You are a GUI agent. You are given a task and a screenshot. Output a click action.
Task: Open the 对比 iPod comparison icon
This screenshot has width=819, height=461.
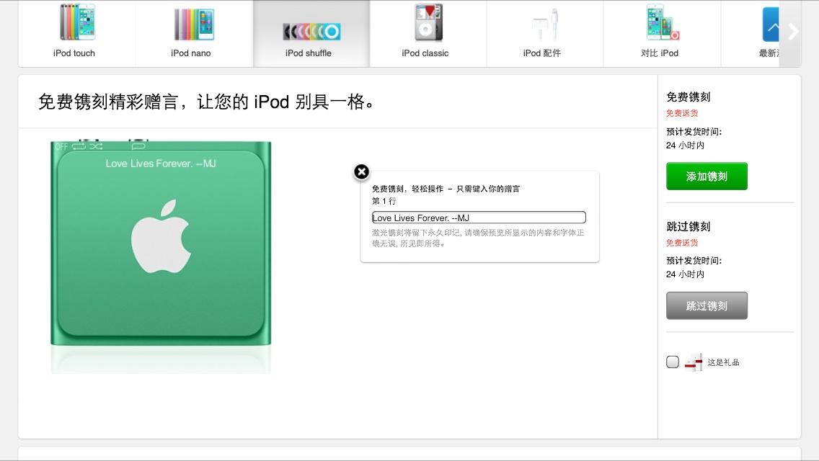click(663, 22)
